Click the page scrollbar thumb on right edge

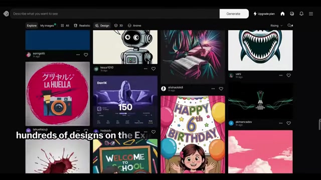pos(319,124)
